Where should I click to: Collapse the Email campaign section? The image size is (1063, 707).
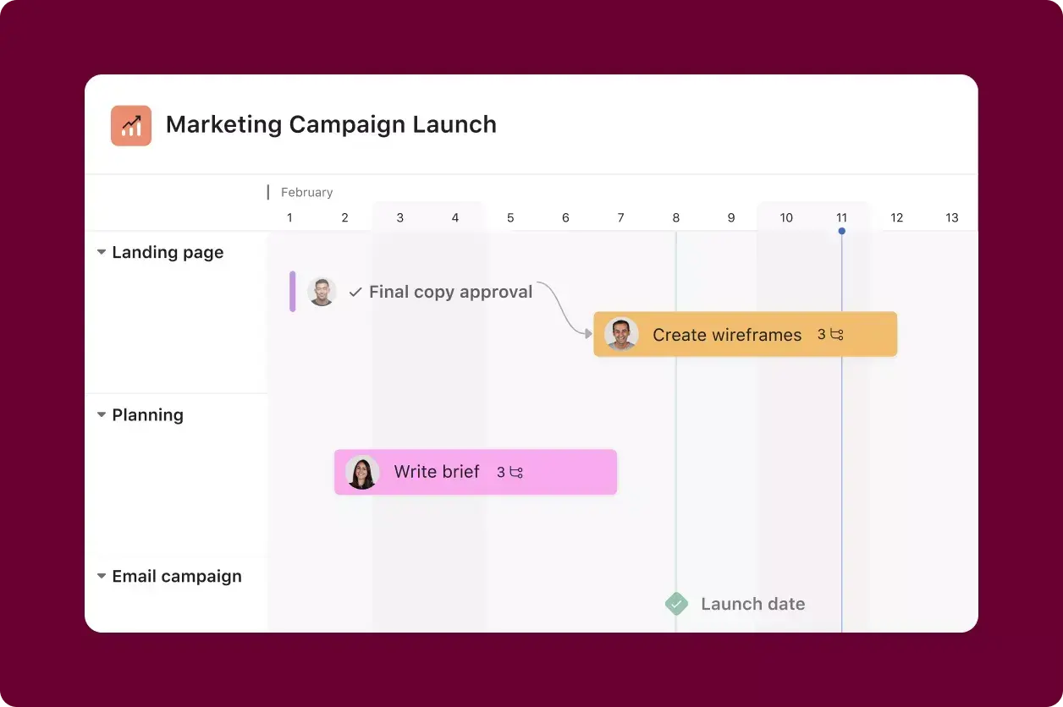click(101, 576)
